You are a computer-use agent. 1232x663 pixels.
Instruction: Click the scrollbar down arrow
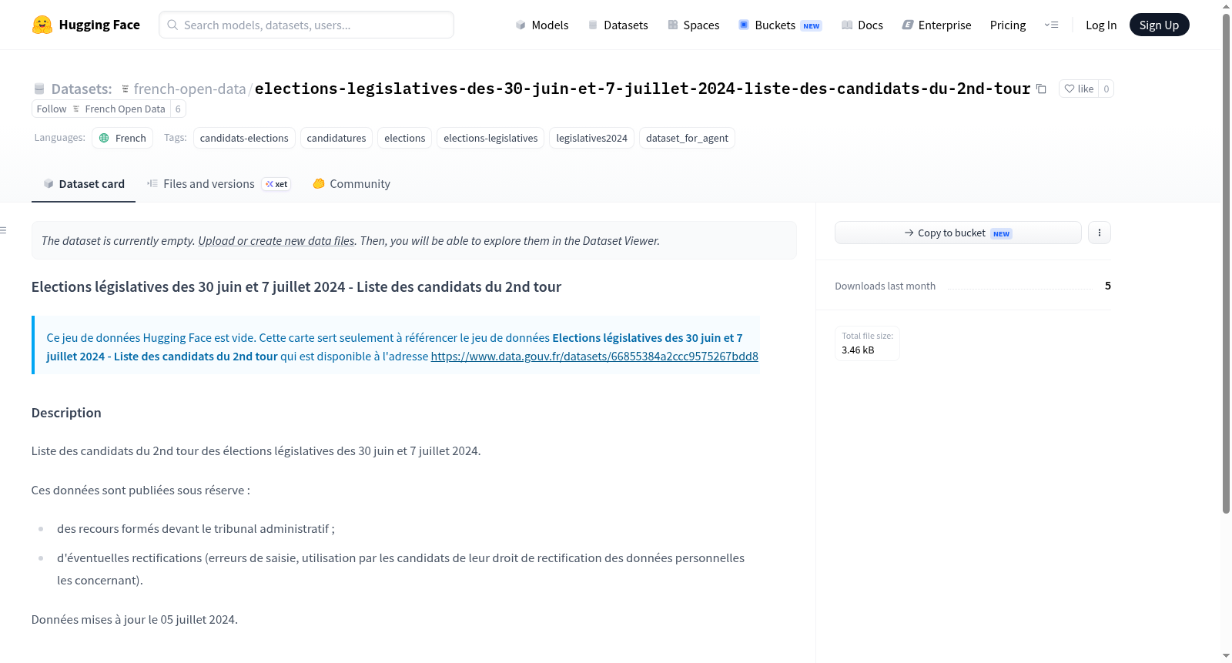[x=1226, y=656]
